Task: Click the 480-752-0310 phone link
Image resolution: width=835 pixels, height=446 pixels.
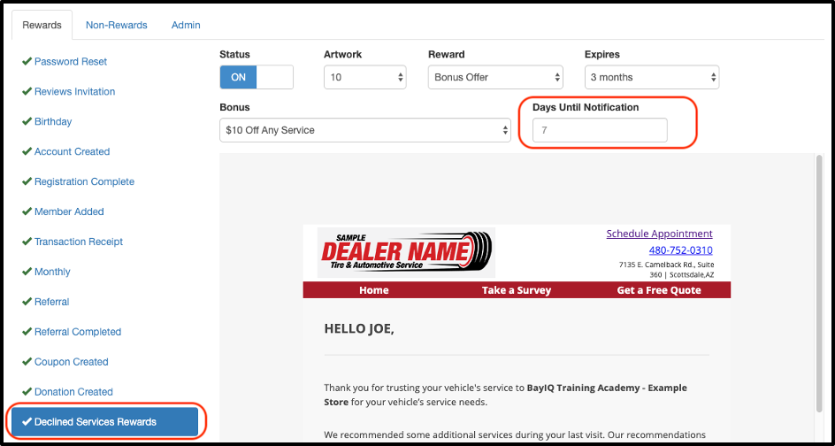Action: point(680,250)
